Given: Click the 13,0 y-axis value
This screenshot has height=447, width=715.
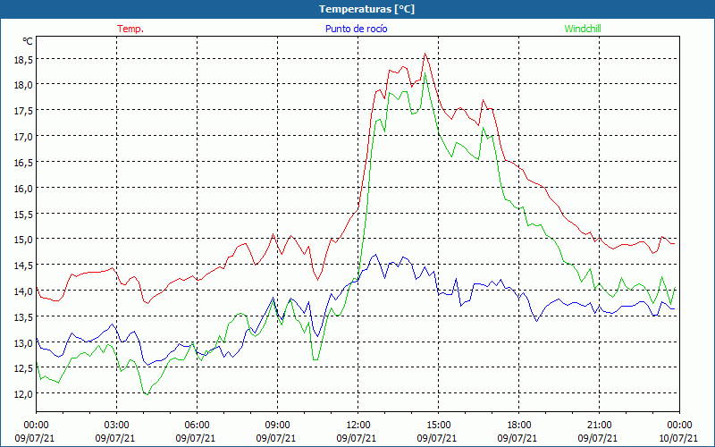Looking at the screenshot, I should (23, 342).
